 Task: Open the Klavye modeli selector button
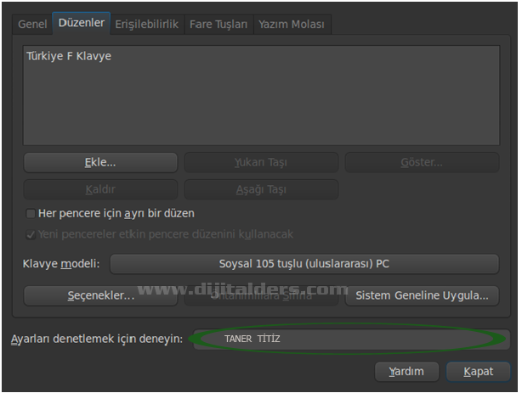pyautogui.click(x=304, y=264)
